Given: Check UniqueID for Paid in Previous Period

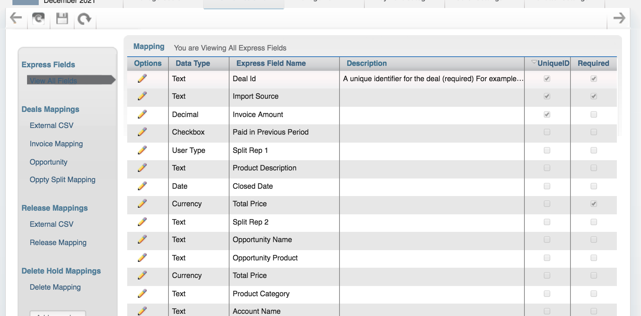Looking at the screenshot, I should coord(547,132).
